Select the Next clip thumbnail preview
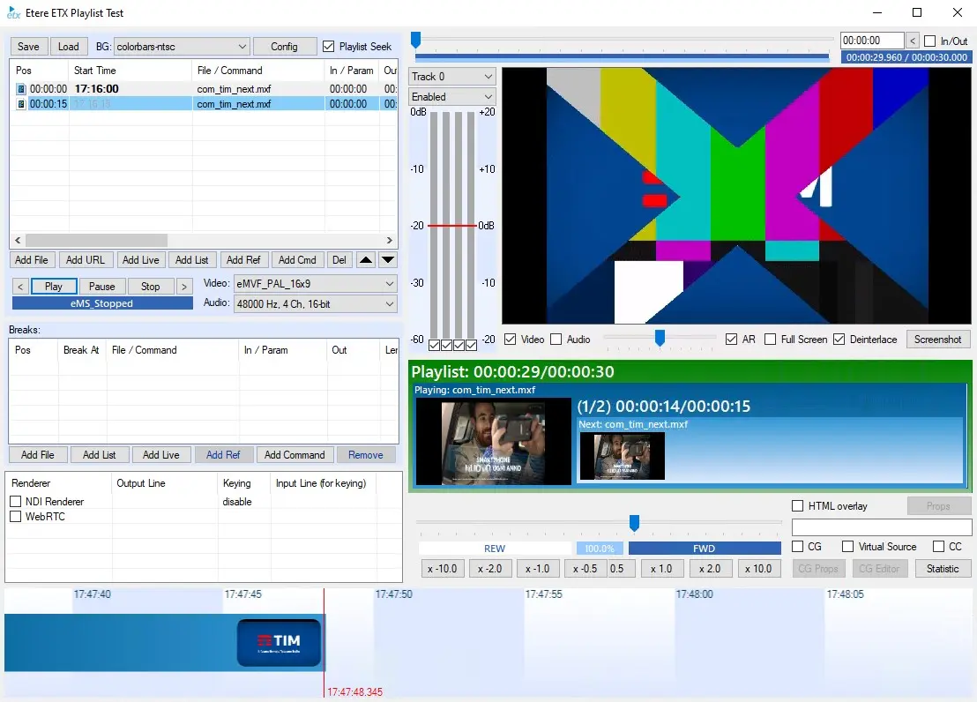 point(622,456)
